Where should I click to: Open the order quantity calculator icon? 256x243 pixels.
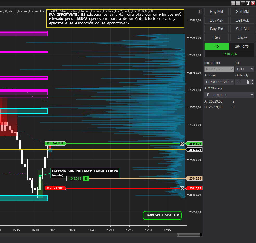coord(249,82)
